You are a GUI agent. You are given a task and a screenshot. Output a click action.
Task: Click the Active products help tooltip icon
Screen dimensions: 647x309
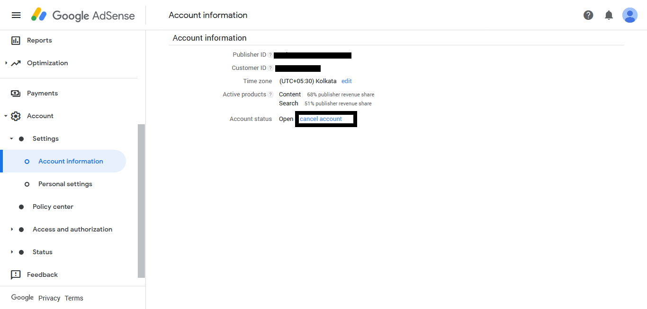pyautogui.click(x=270, y=94)
